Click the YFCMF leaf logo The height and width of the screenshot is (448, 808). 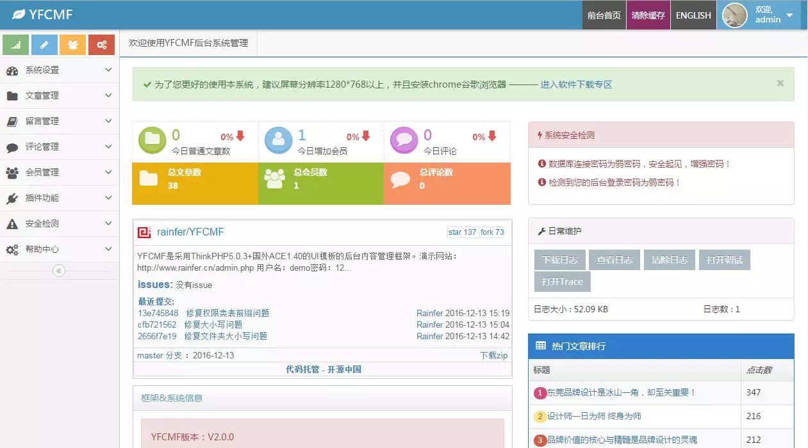pyautogui.click(x=19, y=14)
